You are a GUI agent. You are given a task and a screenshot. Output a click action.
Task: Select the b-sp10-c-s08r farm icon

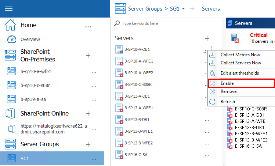coord(12,85)
